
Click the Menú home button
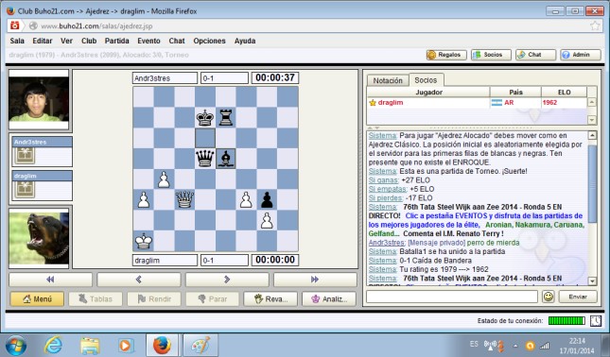[x=37, y=299]
